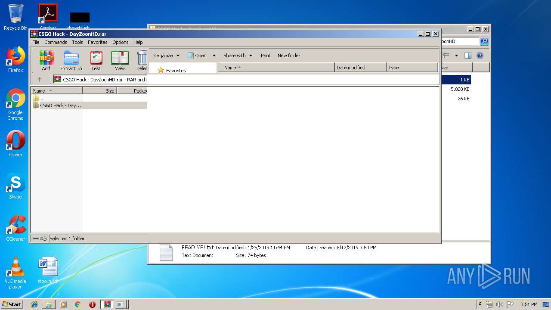Click the Test archive toolbar icon
Image resolution: width=551 pixels, height=310 pixels.
coord(96,61)
